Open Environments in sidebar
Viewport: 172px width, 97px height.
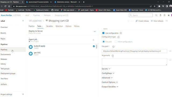click(x=6, y=54)
